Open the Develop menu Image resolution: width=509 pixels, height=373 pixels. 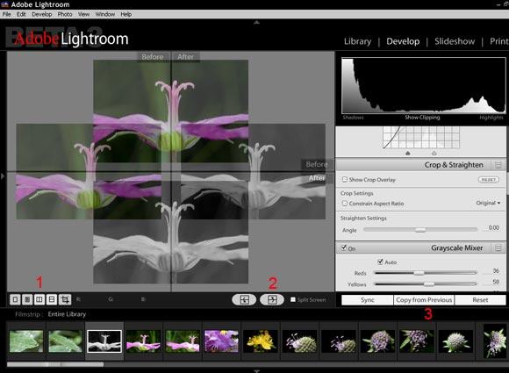(42, 14)
